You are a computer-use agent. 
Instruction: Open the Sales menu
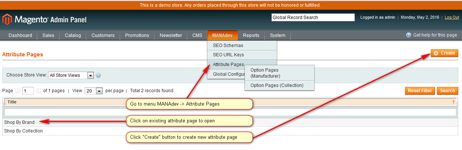[48, 35]
